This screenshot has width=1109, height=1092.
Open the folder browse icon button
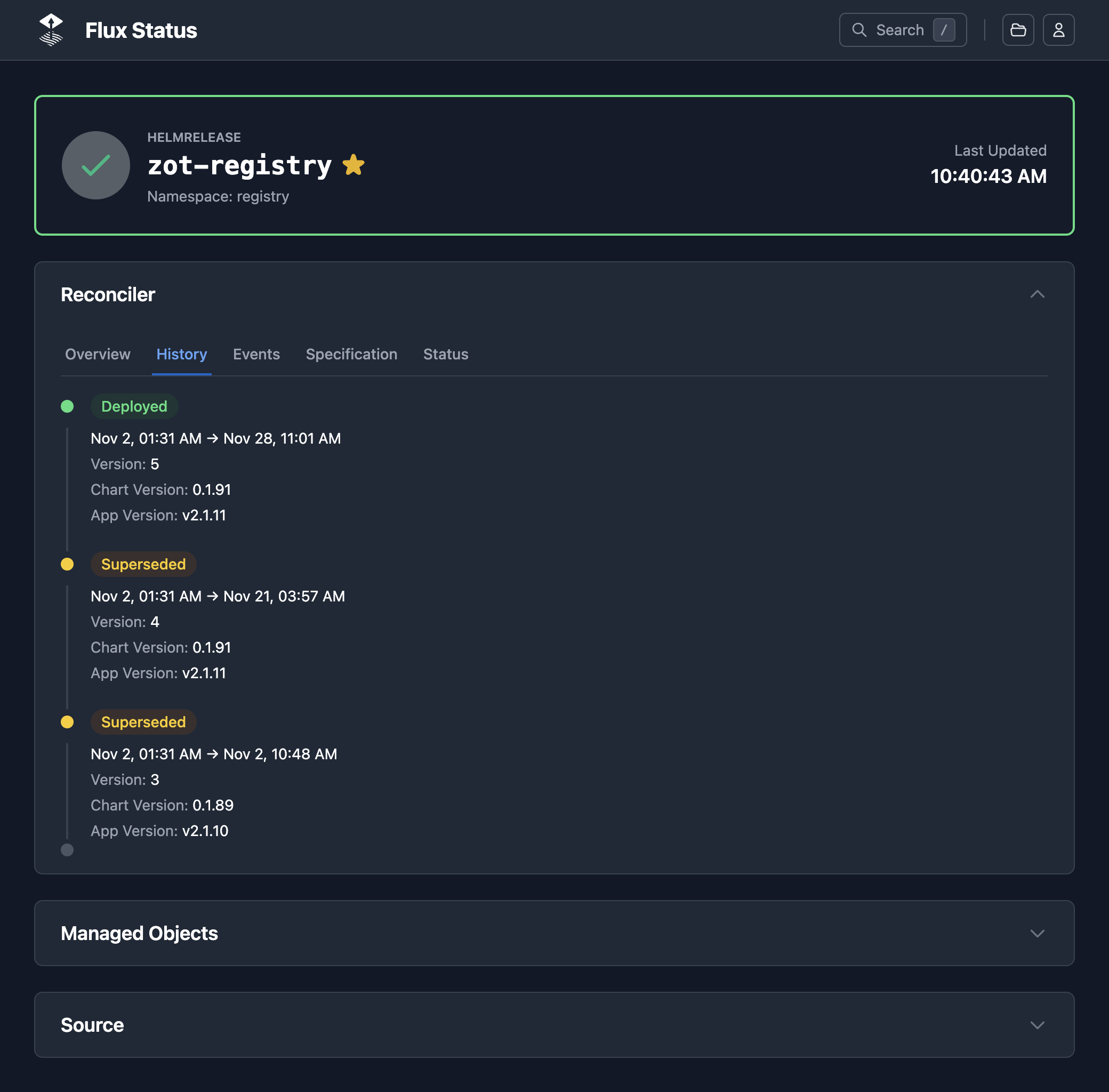(1018, 30)
